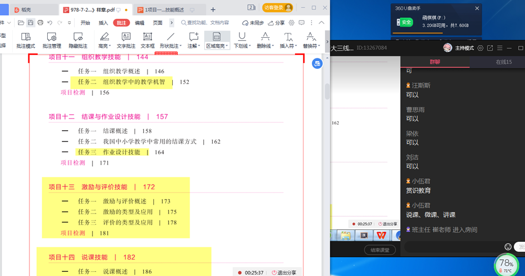Click the print icon in quick toolbar
Image resolution: width=525 pixels, height=276 pixels.
(40, 23)
